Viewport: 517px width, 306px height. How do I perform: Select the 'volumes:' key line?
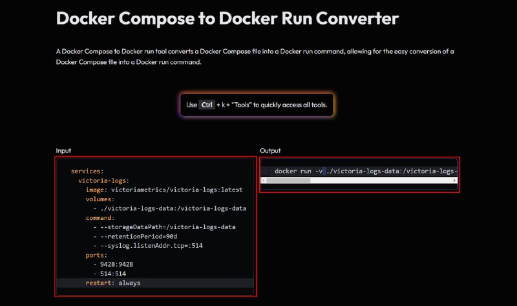(100, 199)
